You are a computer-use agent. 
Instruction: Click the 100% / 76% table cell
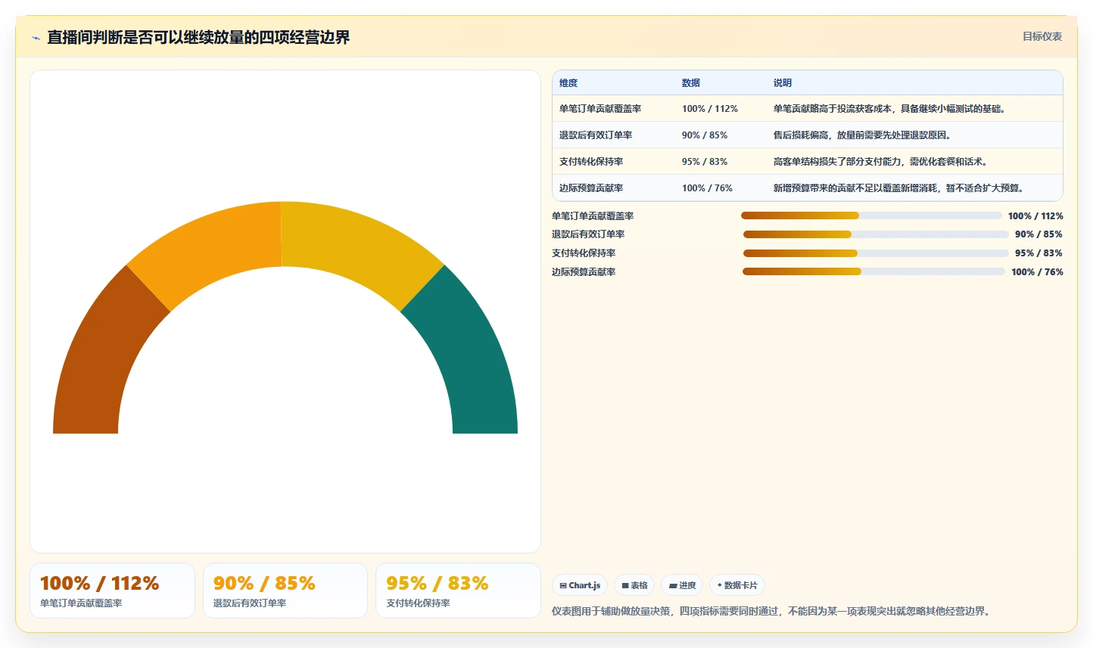coord(707,188)
